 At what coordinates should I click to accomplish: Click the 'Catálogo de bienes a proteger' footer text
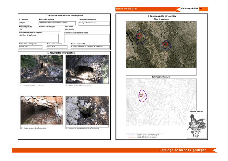(x=183, y=150)
